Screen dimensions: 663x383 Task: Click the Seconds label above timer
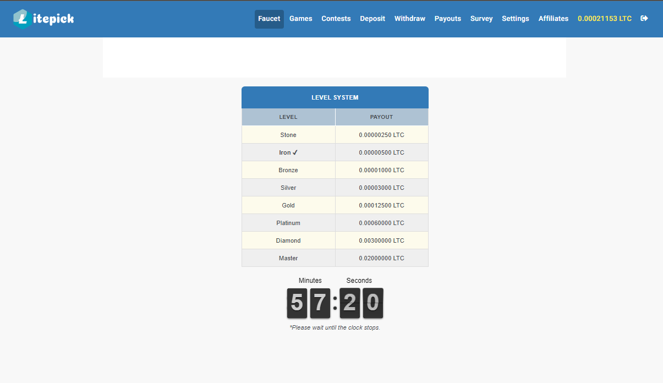coord(359,281)
